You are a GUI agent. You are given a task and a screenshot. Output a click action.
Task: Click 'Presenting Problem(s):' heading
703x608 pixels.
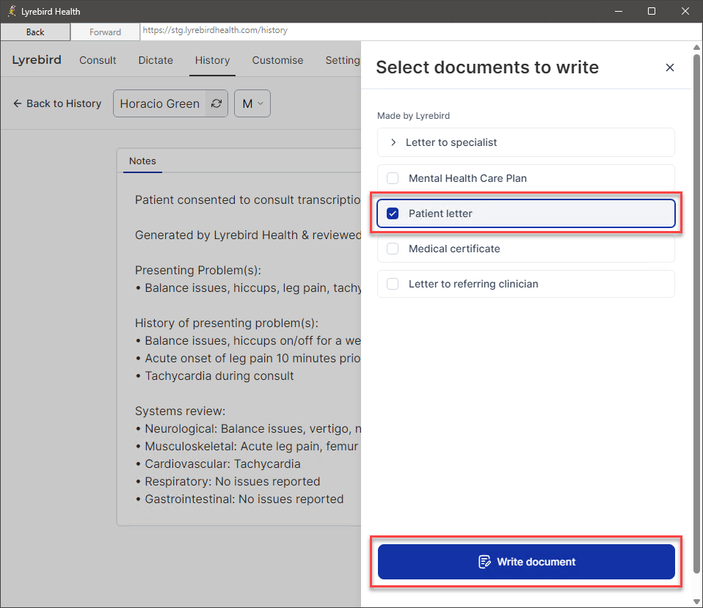(197, 270)
